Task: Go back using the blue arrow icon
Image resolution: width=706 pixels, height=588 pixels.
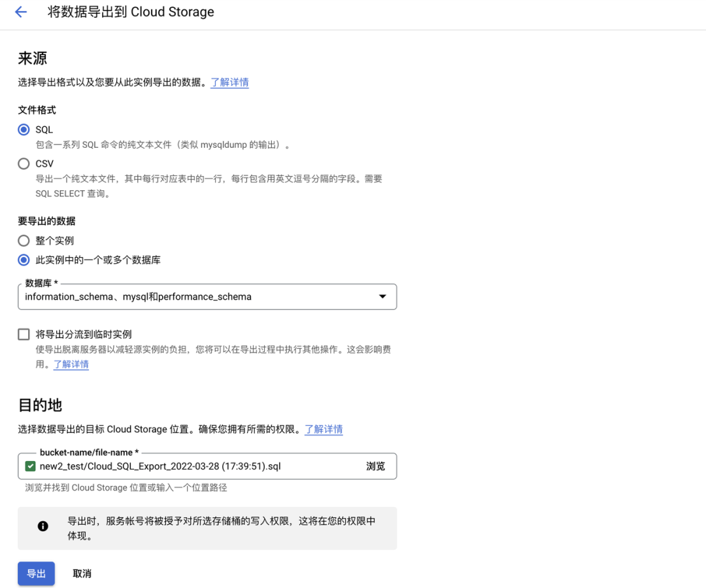Action: pyautogui.click(x=21, y=12)
